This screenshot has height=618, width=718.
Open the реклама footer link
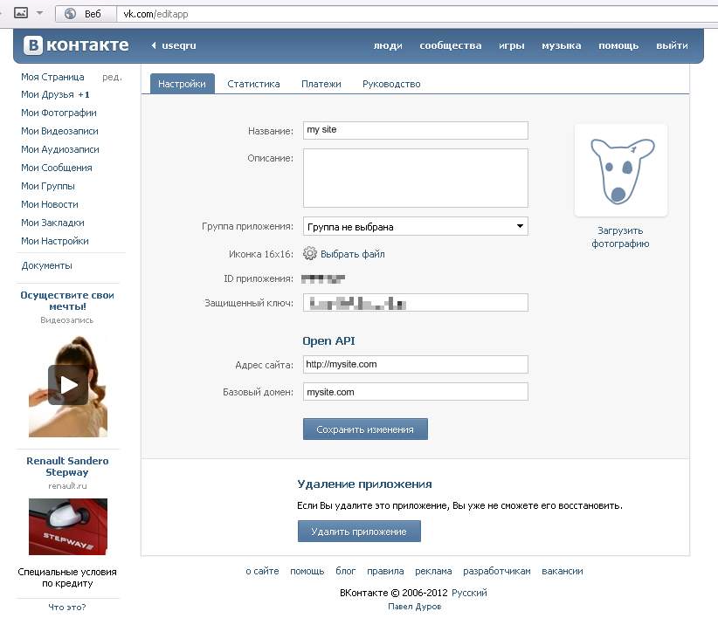[433, 571]
